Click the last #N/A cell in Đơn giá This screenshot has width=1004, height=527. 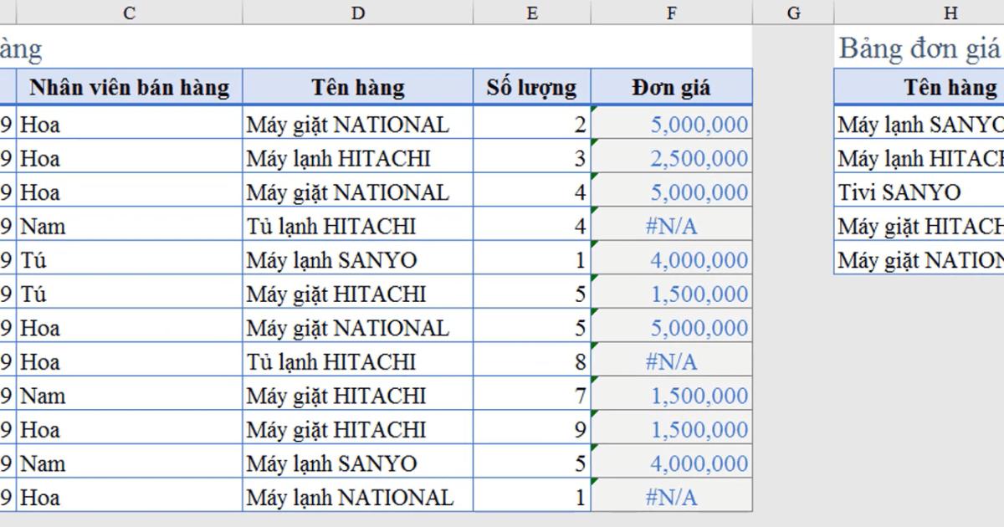pyautogui.click(x=672, y=497)
